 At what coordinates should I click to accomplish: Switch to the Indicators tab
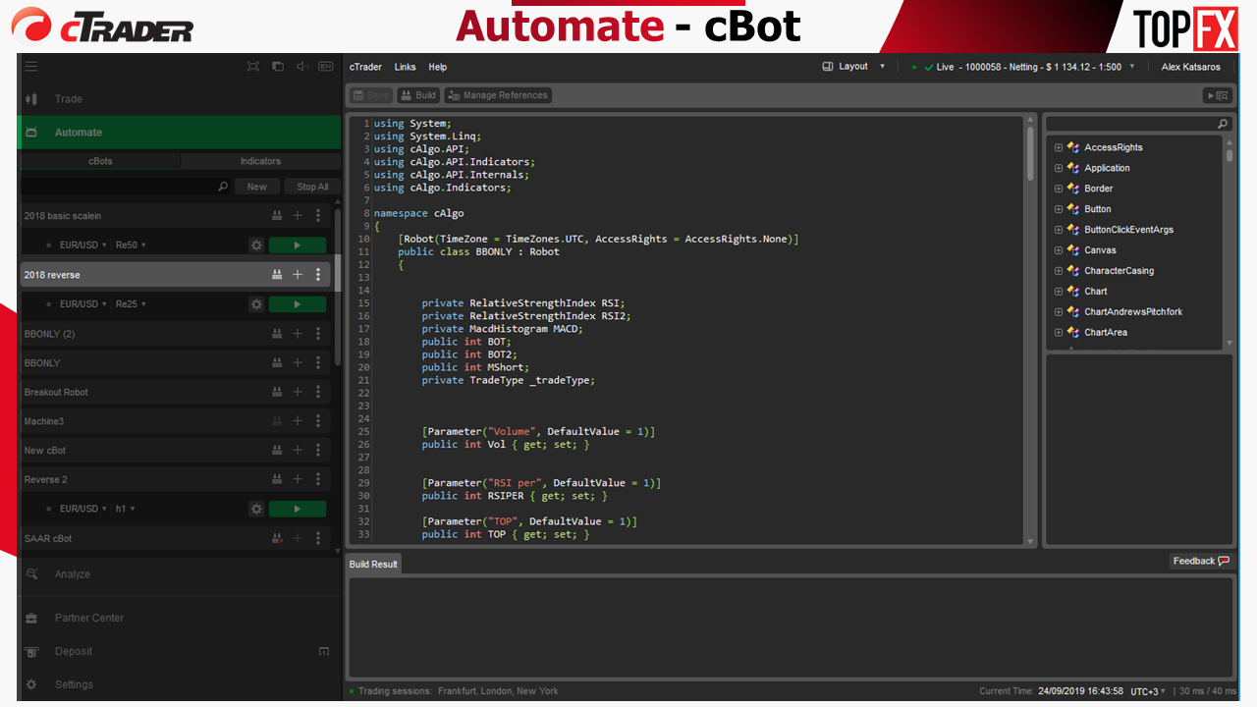[260, 161]
